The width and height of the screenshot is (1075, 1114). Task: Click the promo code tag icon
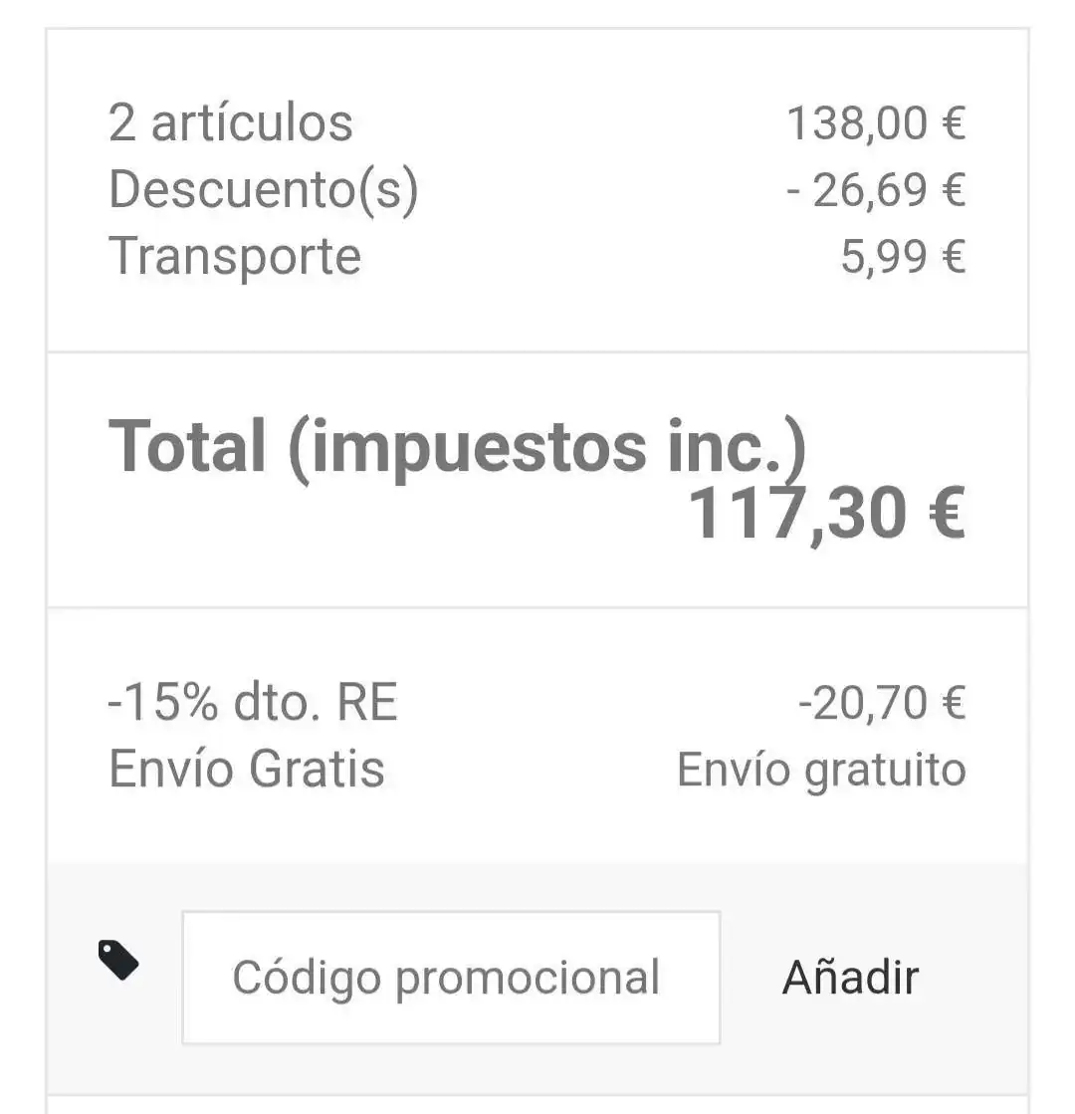tap(118, 960)
